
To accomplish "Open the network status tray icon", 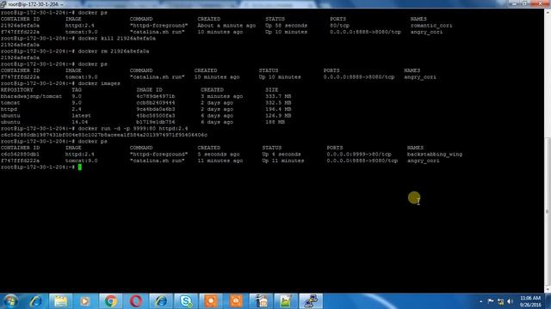I will [x=500, y=301].
